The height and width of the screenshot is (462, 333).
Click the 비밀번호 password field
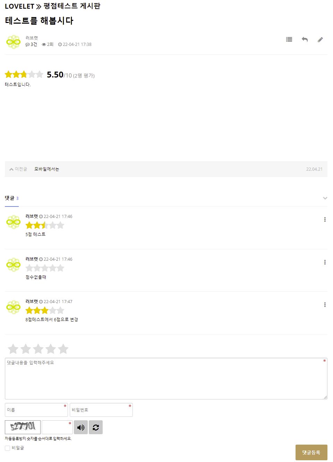tap(101, 410)
